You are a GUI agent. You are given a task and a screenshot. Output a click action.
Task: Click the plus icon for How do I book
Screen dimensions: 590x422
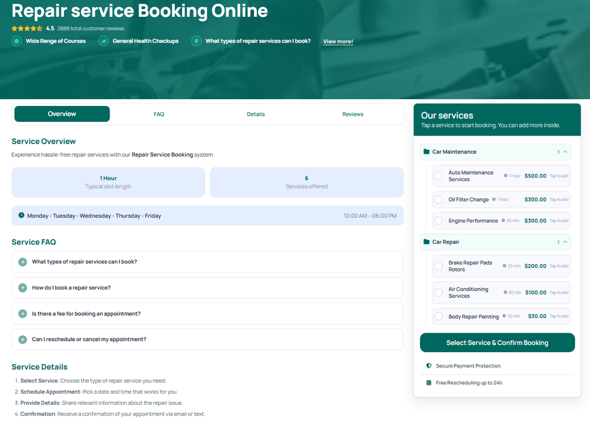[x=22, y=288]
